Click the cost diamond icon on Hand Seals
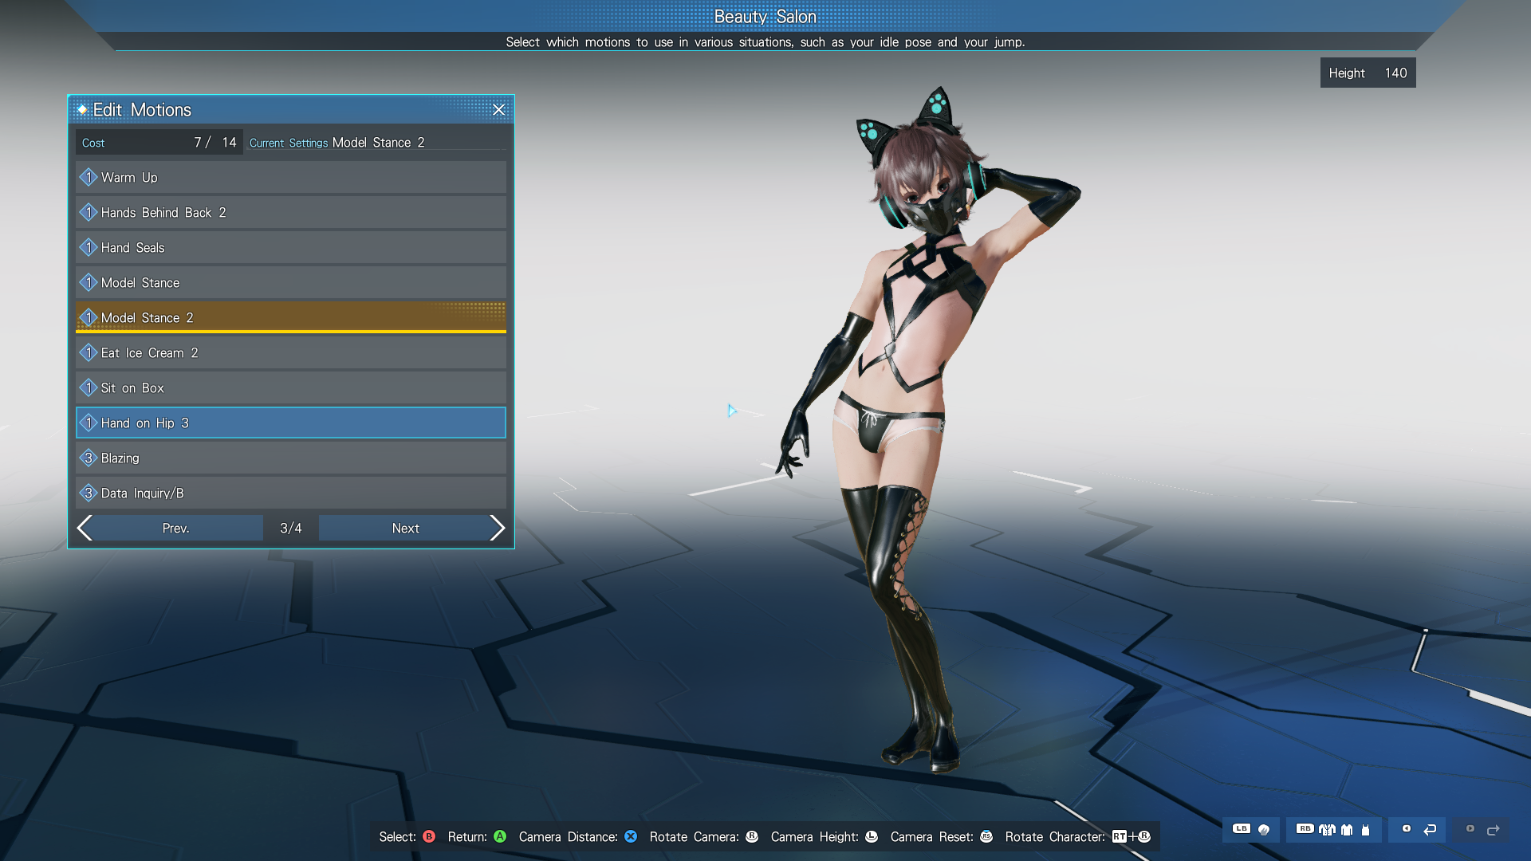1531x861 pixels. [x=89, y=247]
